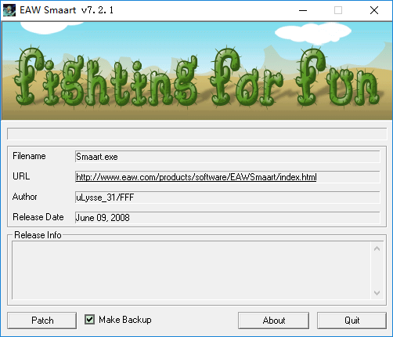Click the URL label
The width and height of the screenshot is (393, 337).
21,176
